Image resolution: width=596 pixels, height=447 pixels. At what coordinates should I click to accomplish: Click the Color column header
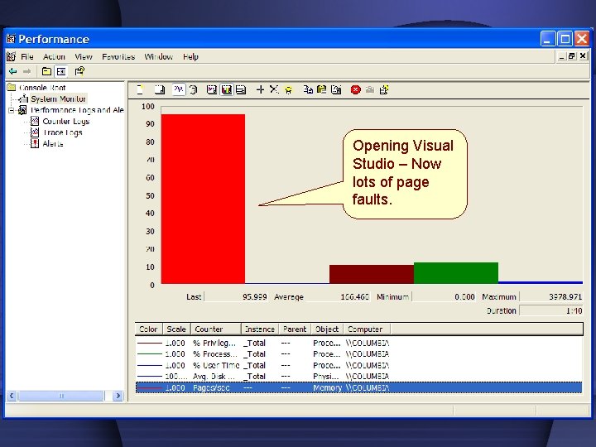149,329
